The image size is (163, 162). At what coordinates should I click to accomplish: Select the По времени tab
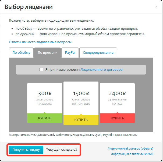[x=48, y=53]
